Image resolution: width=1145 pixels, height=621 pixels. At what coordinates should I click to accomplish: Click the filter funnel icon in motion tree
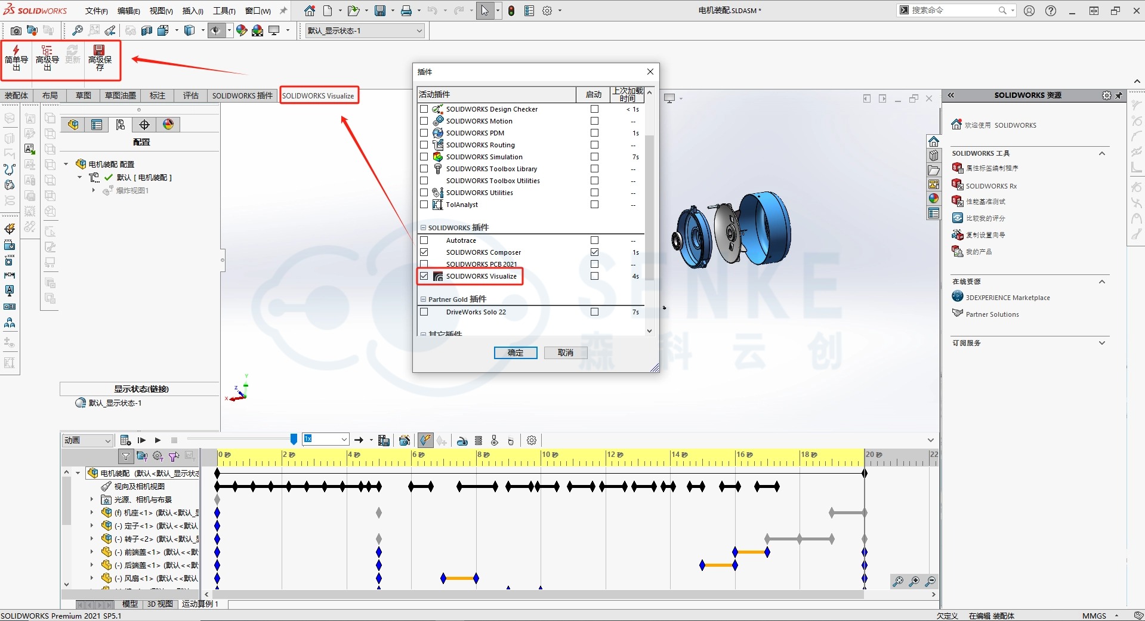(126, 456)
